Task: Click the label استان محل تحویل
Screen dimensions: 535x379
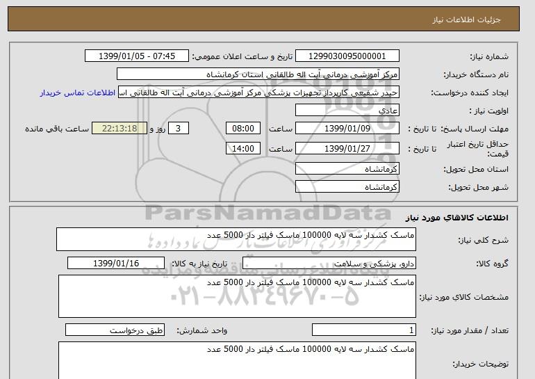Action: pyautogui.click(x=476, y=169)
